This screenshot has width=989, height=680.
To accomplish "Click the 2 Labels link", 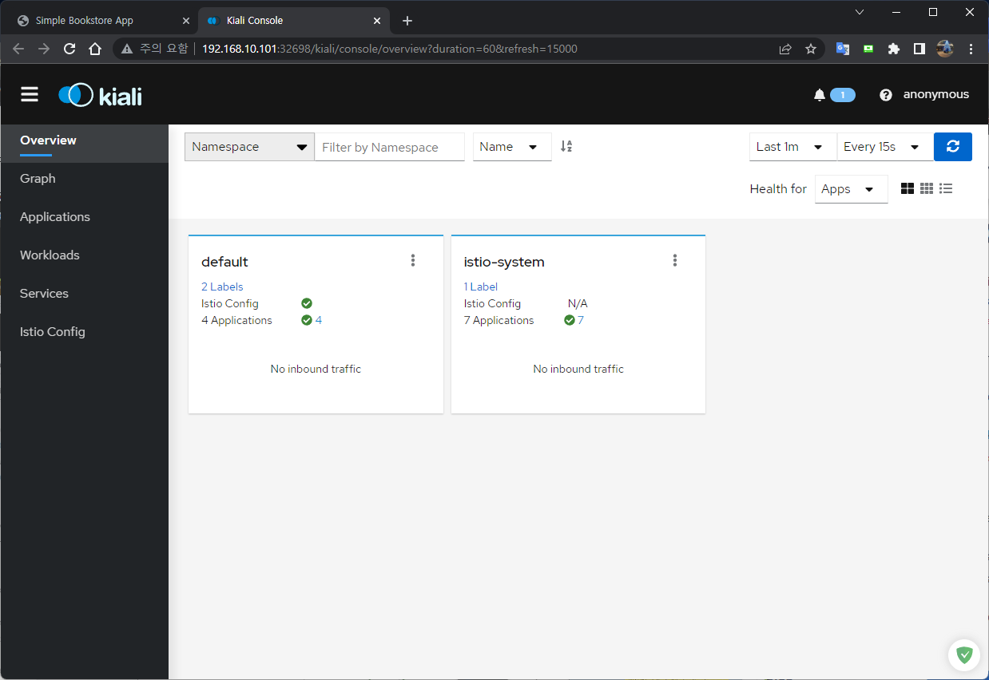I will tap(222, 287).
